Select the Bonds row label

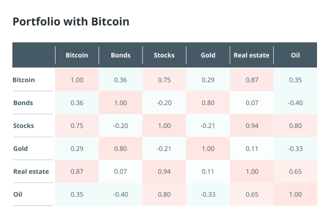point(23,103)
